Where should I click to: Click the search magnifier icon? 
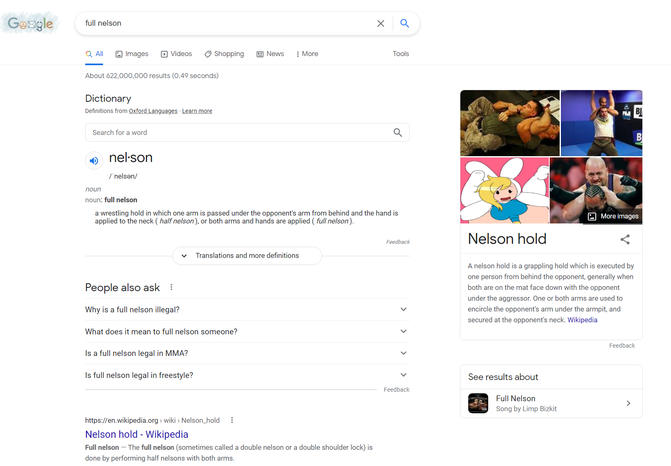pos(404,23)
